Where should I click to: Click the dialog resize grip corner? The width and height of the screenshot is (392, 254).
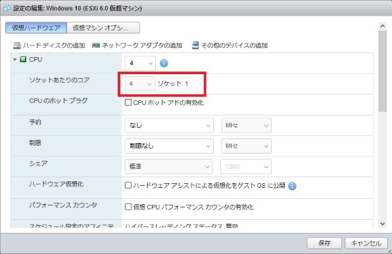(x=389, y=251)
